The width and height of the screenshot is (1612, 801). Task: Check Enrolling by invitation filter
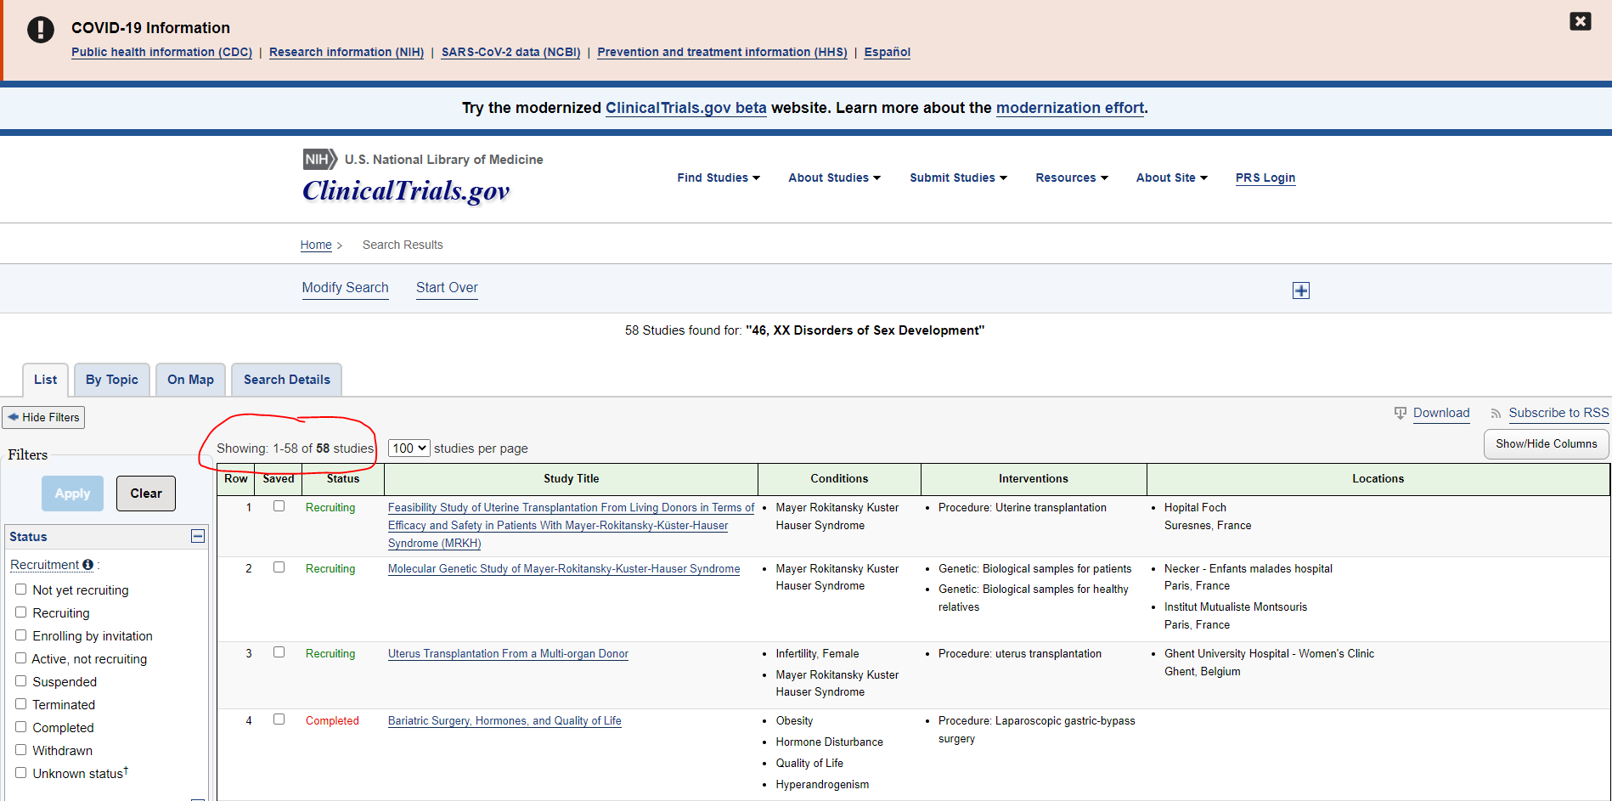pyautogui.click(x=21, y=635)
